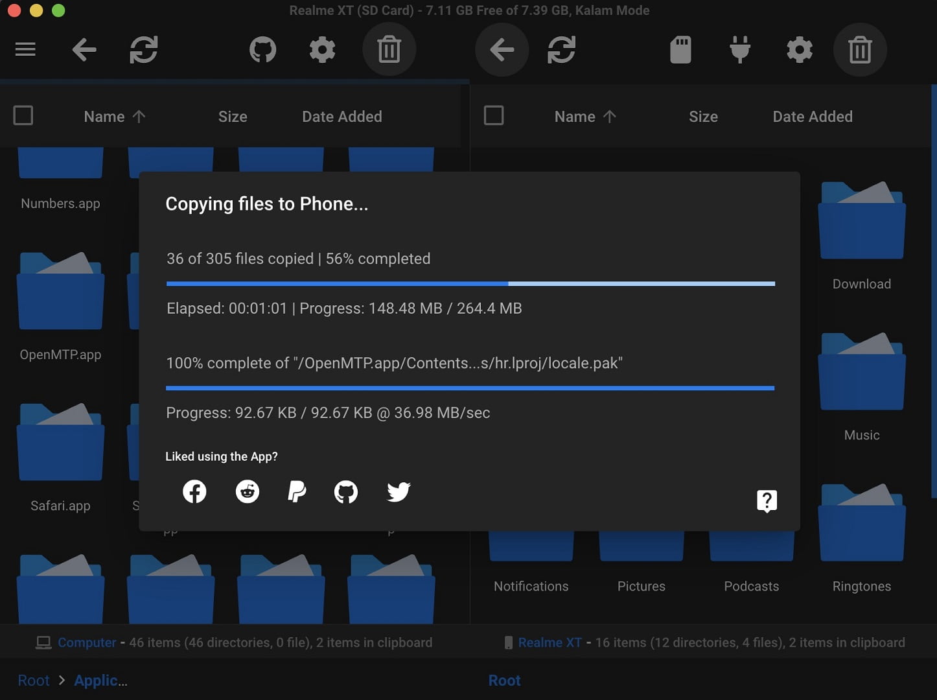This screenshot has width=937, height=700.
Task: Donate via the PayPal icon
Action: (297, 492)
